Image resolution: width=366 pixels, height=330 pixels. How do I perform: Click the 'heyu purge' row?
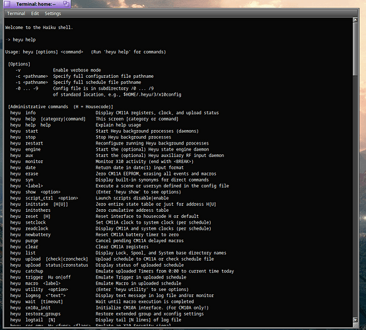tap(97, 241)
